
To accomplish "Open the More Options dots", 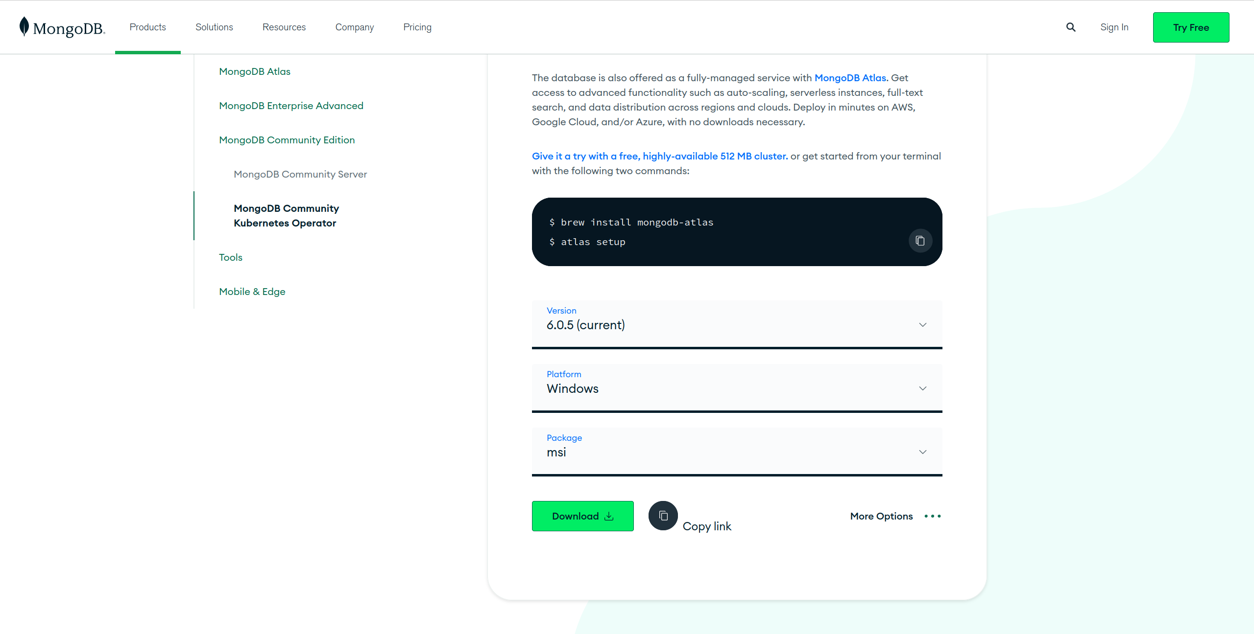I will click(x=932, y=516).
